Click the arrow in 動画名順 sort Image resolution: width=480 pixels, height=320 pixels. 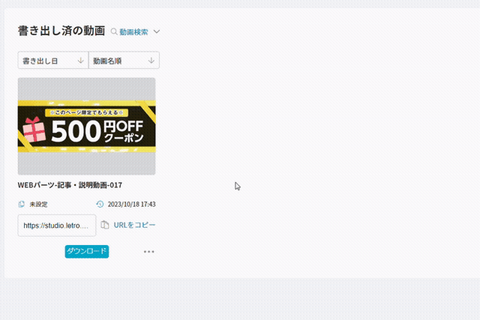click(151, 61)
